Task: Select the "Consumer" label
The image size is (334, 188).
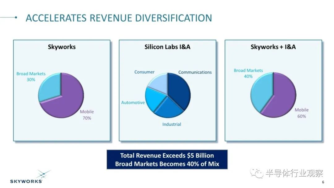Action: pyautogui.click(x=144, y=72)
